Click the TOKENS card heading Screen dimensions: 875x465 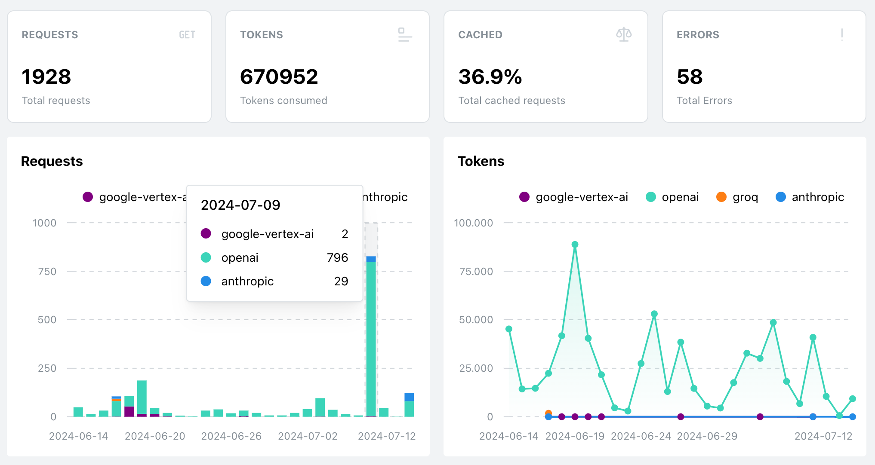coord(262,35)
